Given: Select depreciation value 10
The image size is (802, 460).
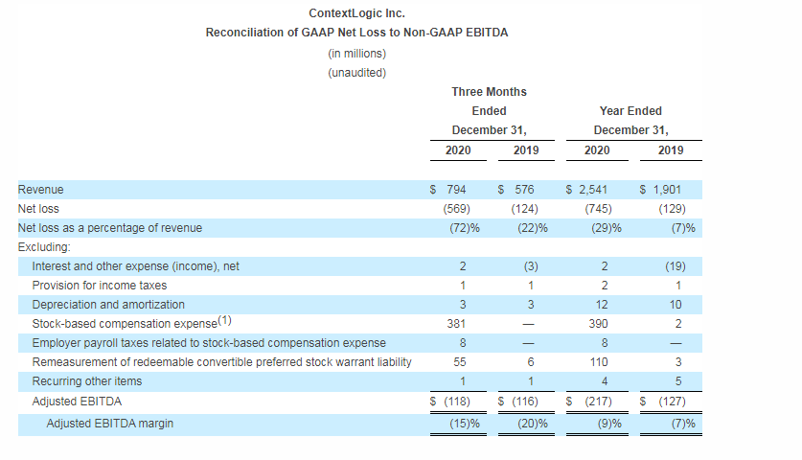Looking at the screenshot, I should 676,305.
